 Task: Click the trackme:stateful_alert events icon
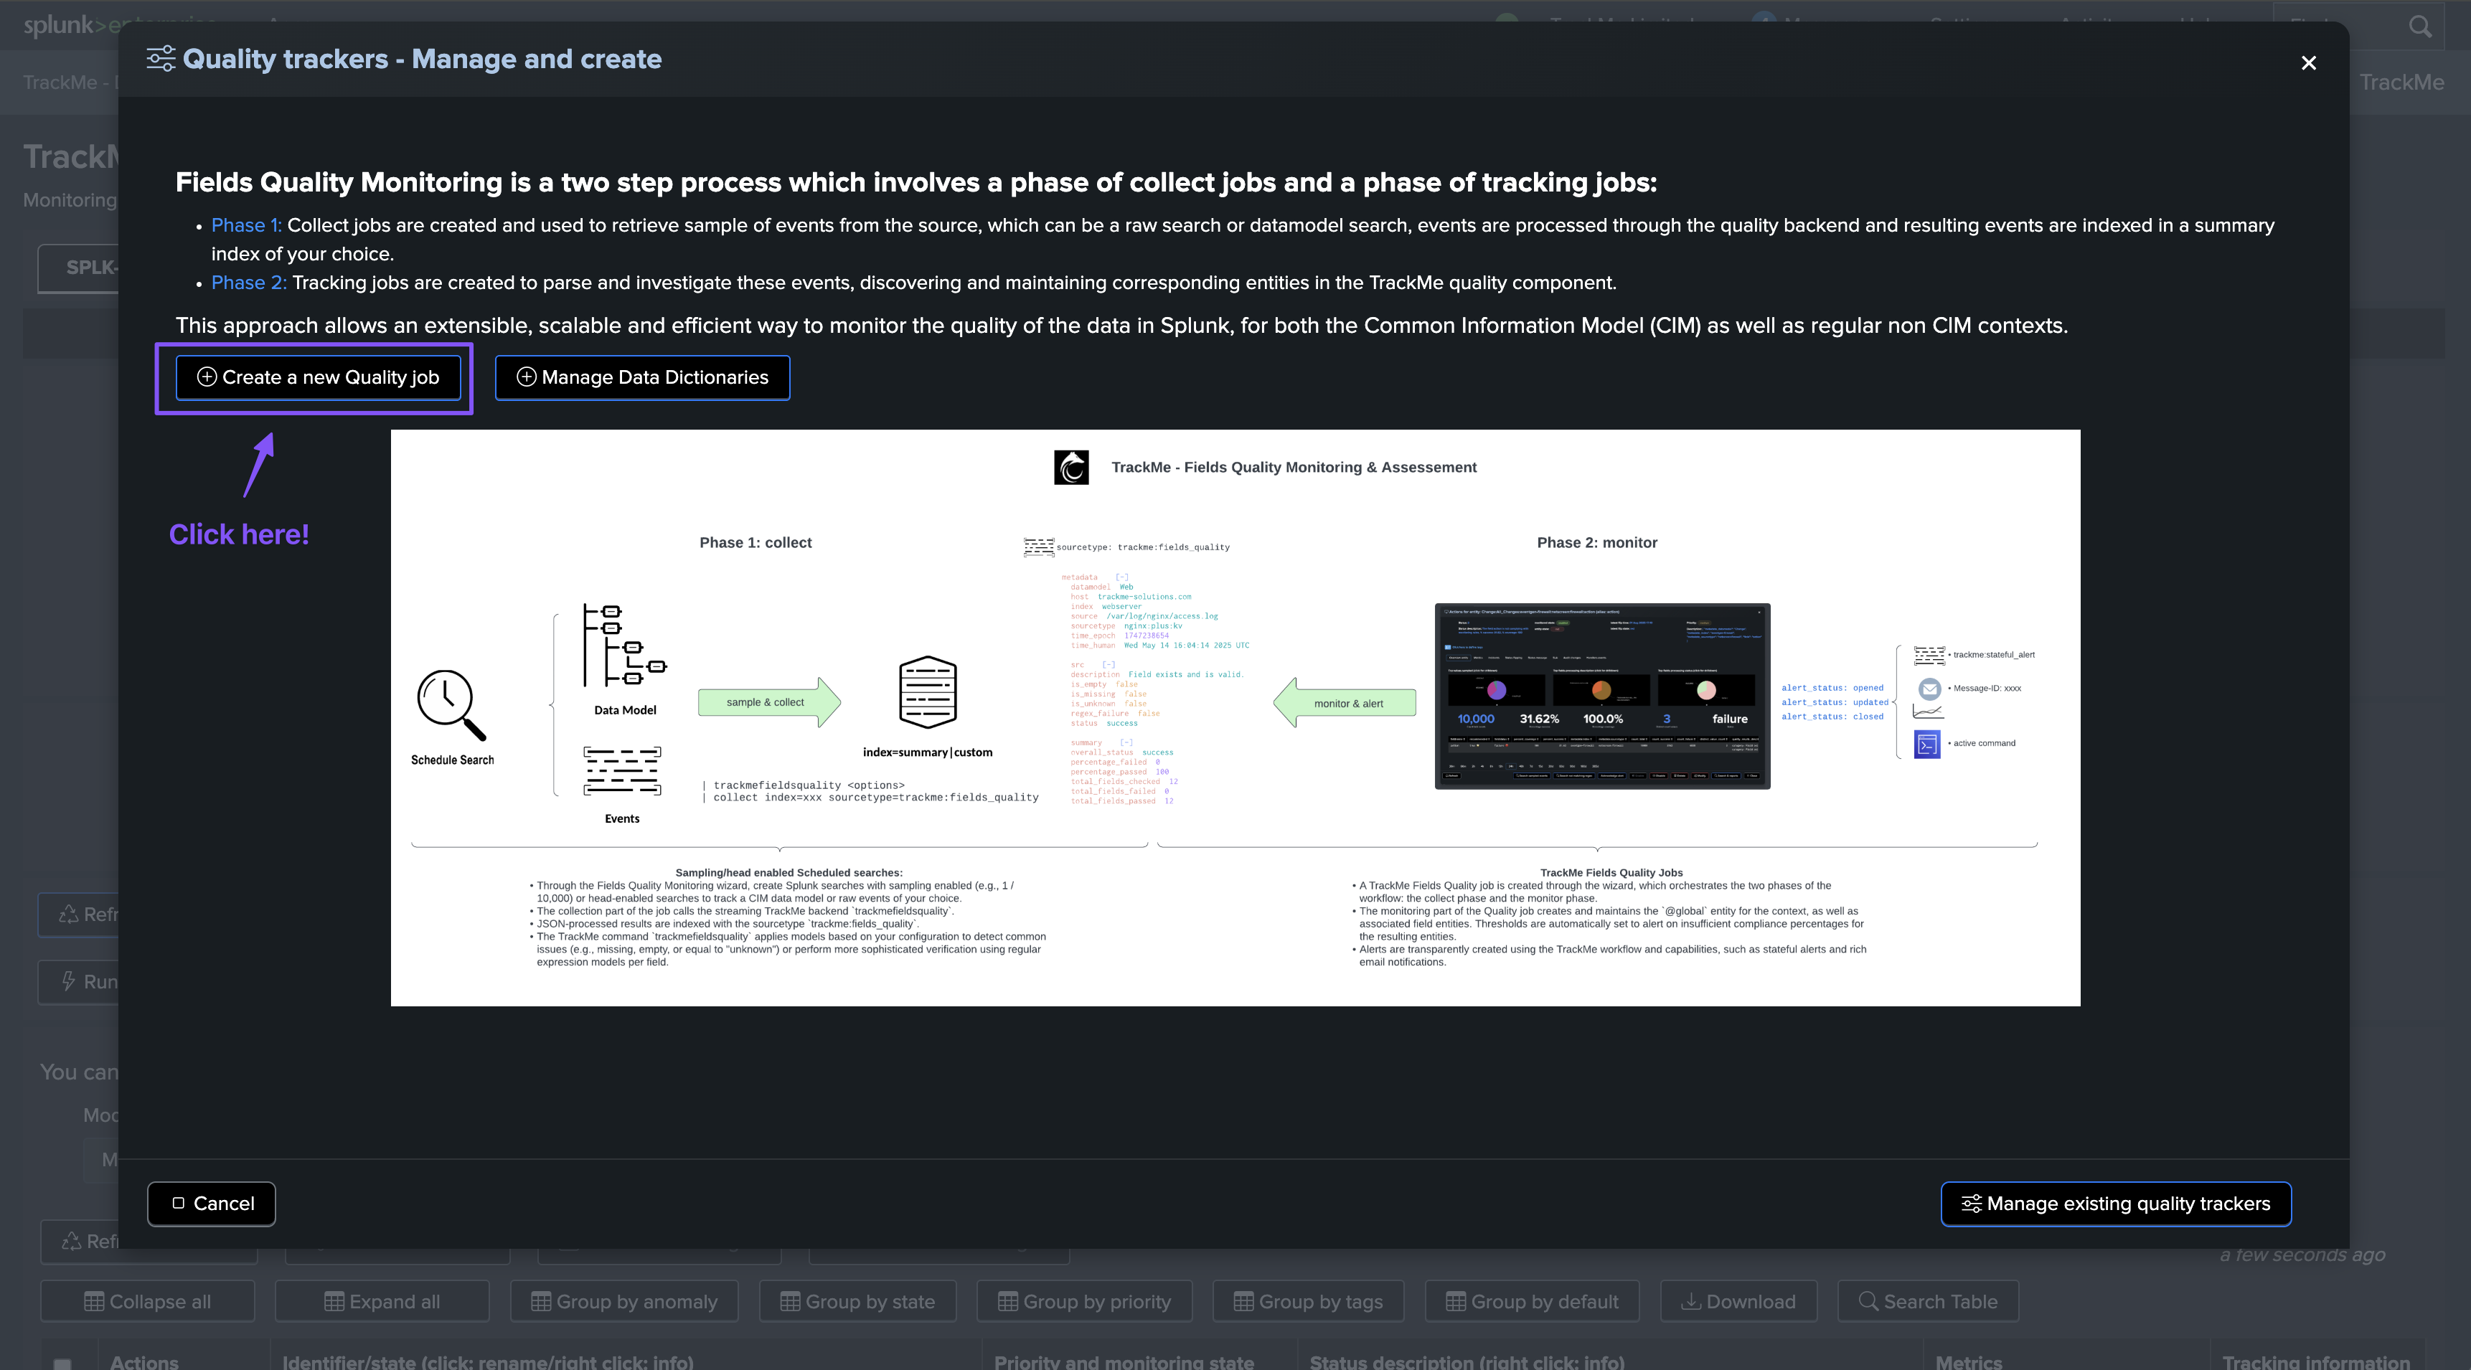pyautogui.click(x=1929, y=656)
